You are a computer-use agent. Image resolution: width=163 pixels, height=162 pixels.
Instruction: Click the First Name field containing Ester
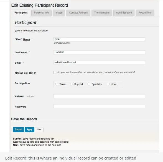[x=99, y=39]
